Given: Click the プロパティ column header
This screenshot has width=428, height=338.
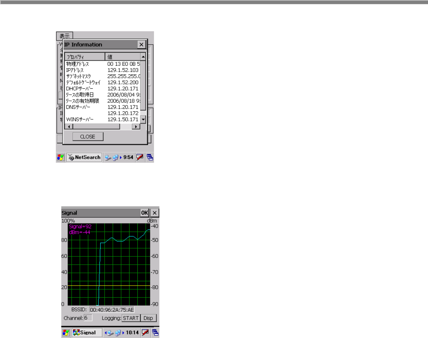Looking at the screenshot, I should tap(85, 57).
